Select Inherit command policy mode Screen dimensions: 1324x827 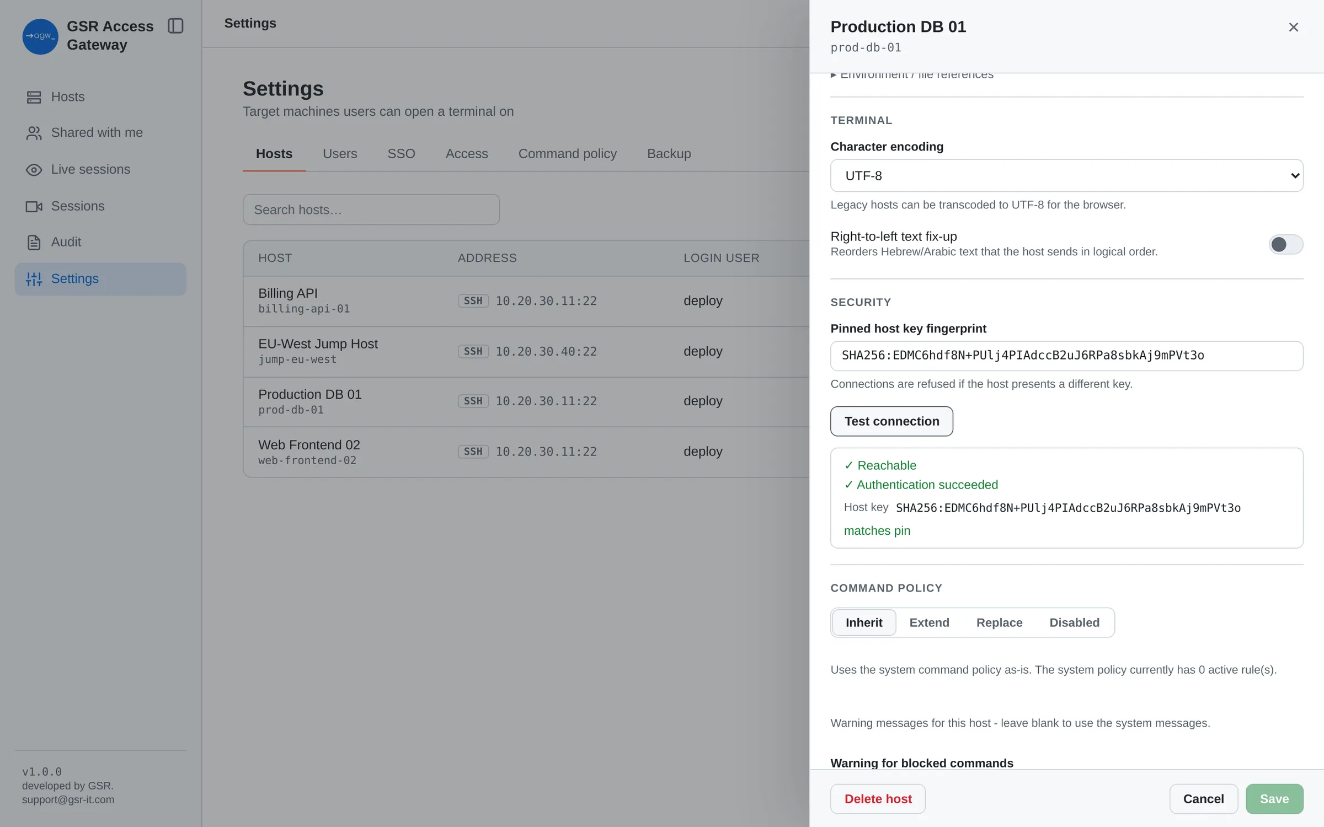864,622
